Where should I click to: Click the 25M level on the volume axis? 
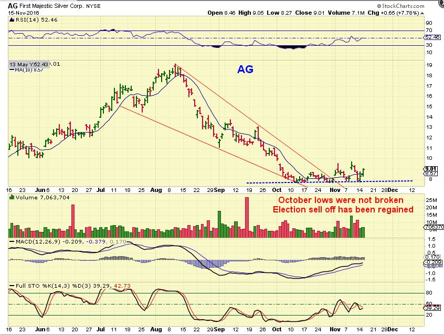coord(431,200)
